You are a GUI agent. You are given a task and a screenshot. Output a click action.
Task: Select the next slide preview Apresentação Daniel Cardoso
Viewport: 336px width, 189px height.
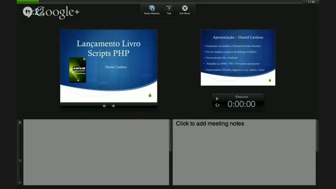[x=238, y=58]
